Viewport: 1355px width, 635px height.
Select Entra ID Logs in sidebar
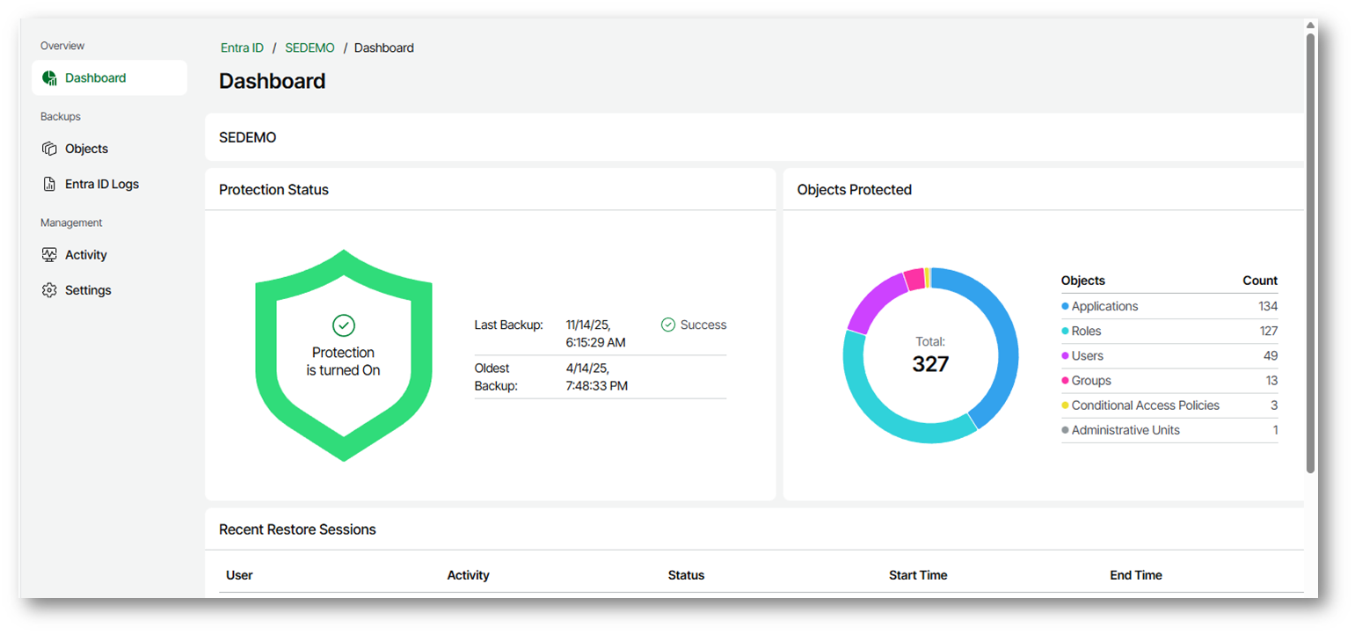coord(101,185)
